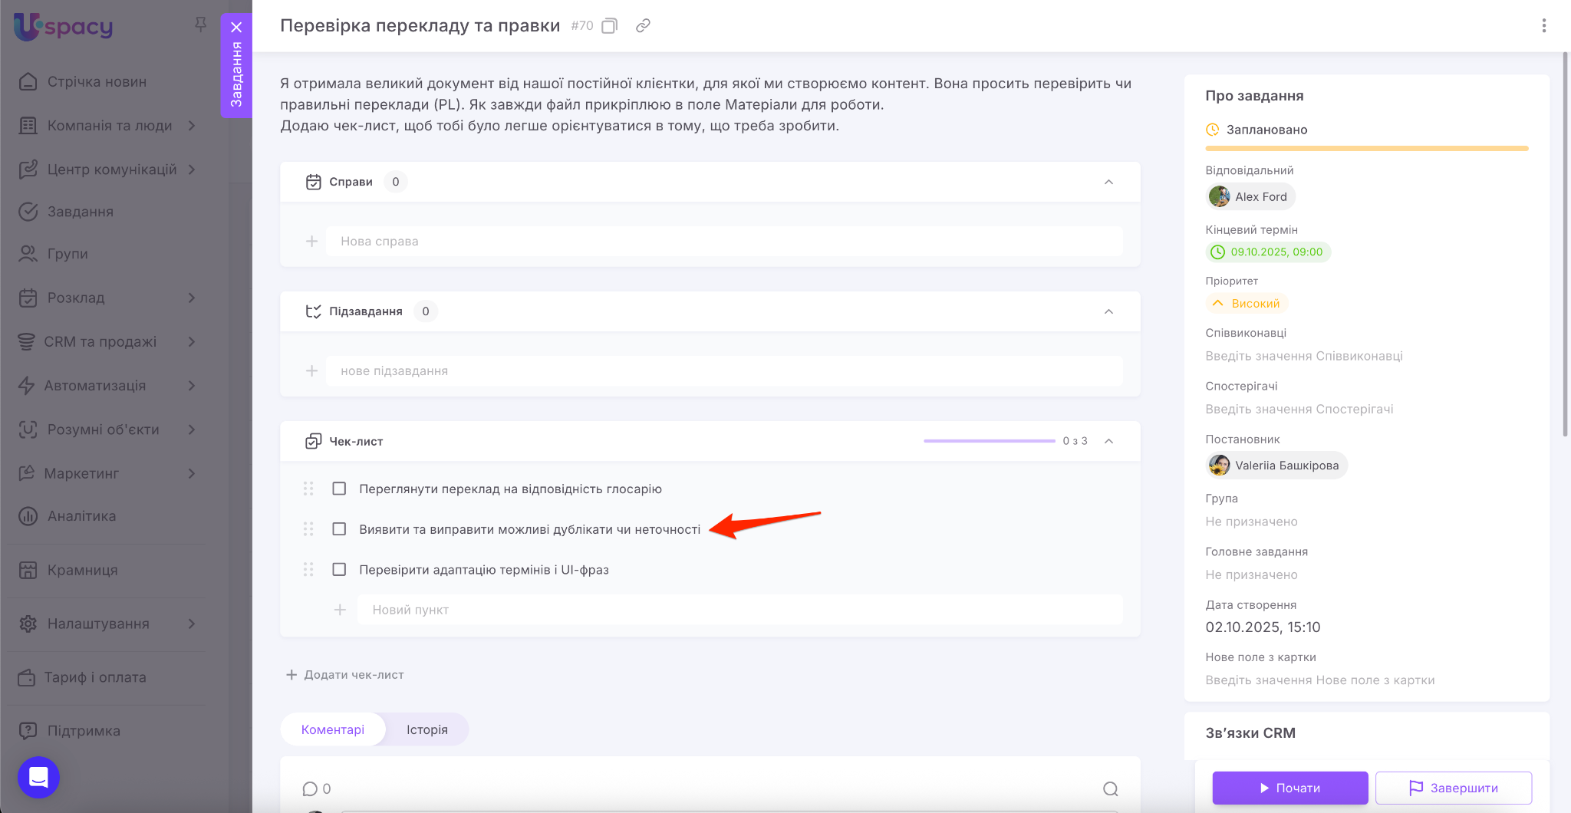Collapse the Справи section
The image size is (1571, 813).
tap(1108, 182)
